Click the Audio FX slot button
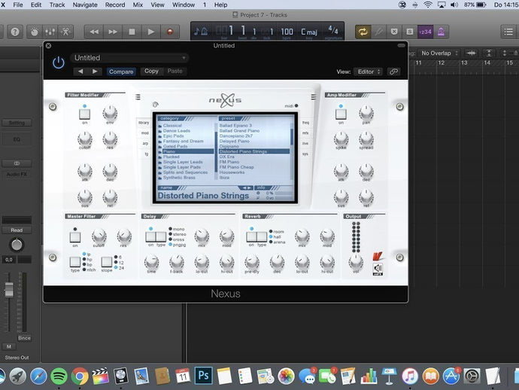 tap(17, 174)
